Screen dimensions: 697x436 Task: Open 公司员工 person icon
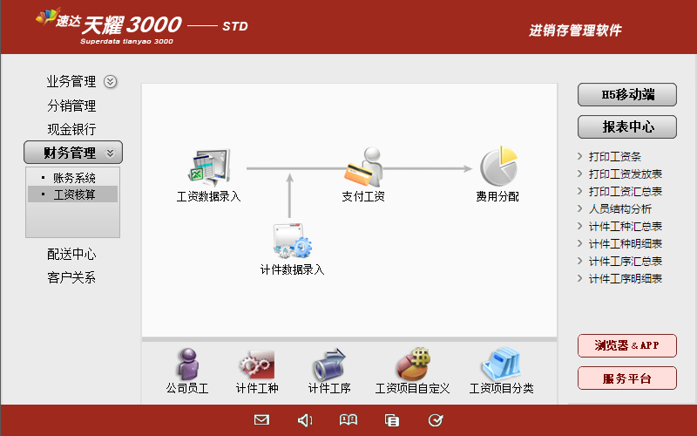(x=187, y=364)
